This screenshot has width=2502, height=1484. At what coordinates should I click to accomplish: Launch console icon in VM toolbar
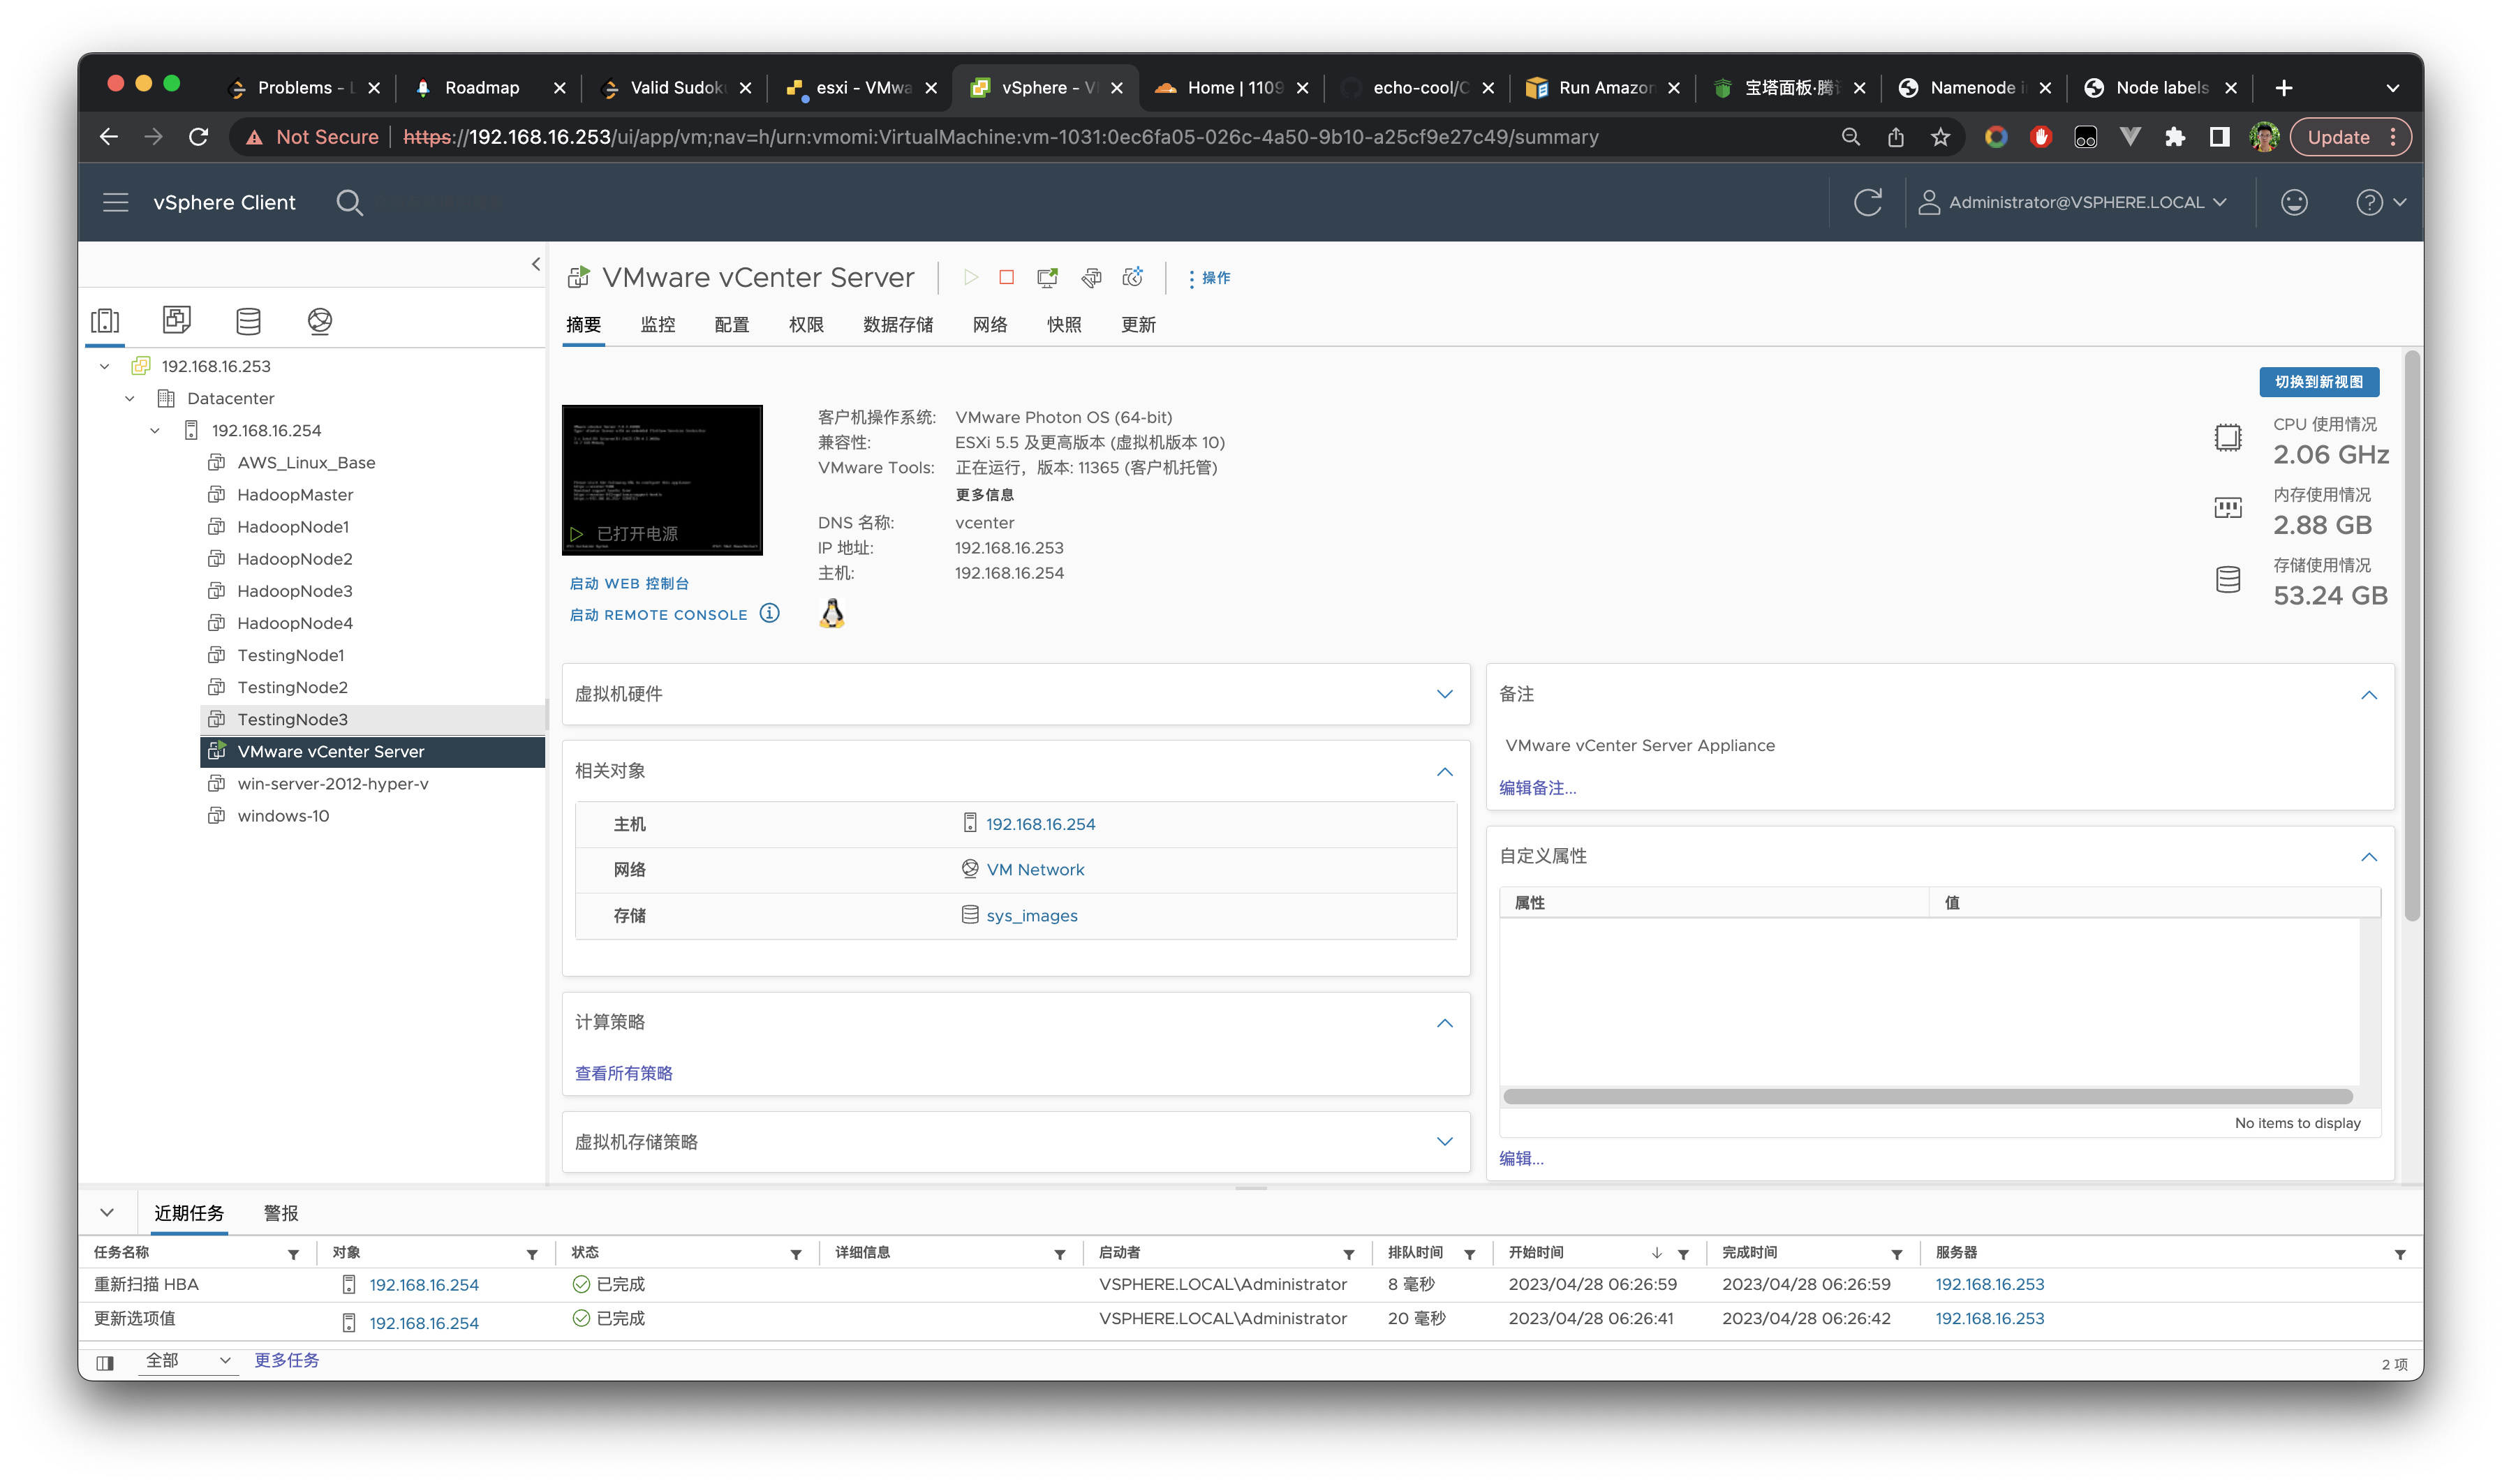1047,277
